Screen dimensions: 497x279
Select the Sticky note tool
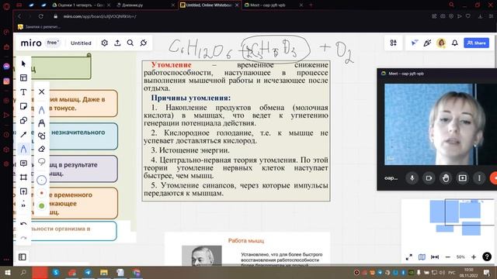[x=23, y=106]
